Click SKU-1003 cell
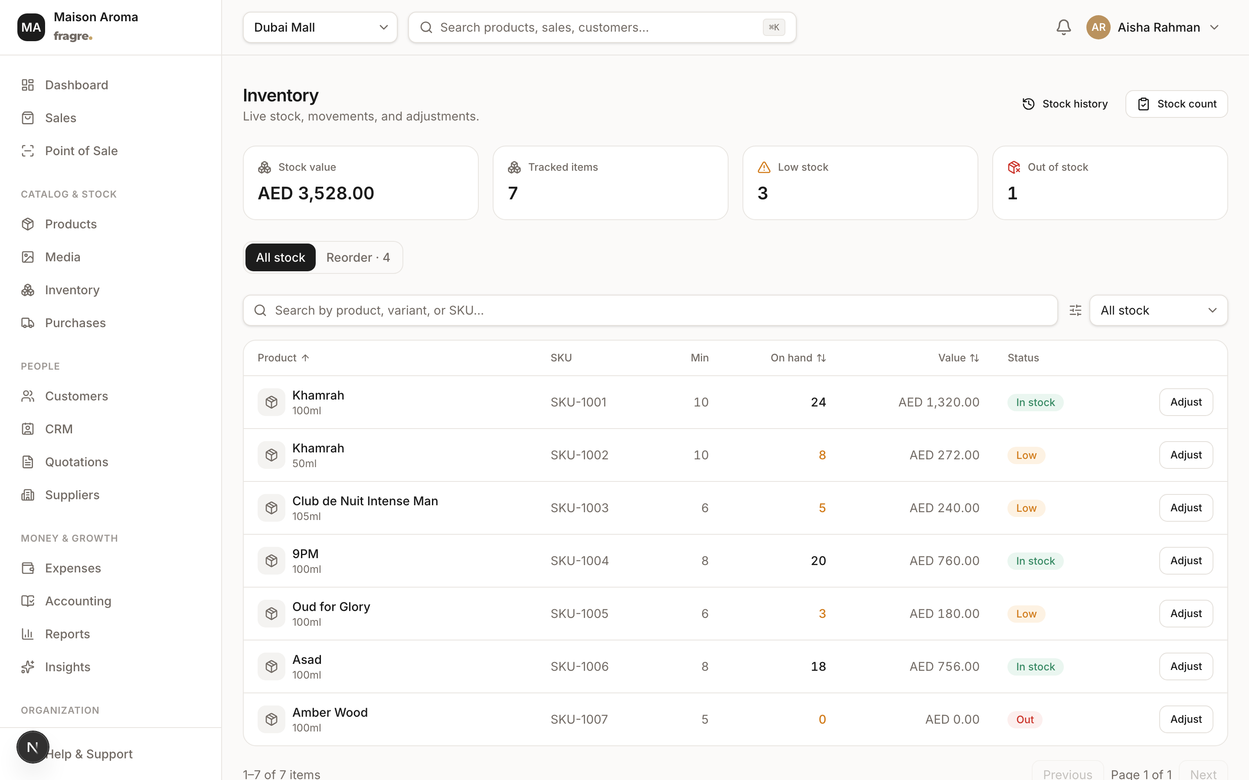Image resolution: width=1249 pixels, height=780 pixels. 579,508
